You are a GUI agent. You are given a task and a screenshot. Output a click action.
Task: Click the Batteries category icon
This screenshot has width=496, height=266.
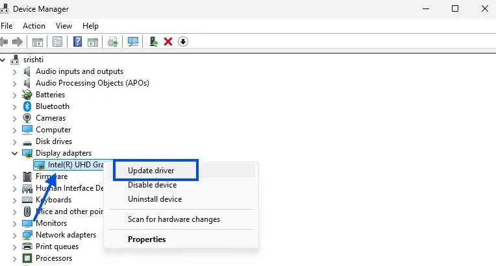point(27,95)
